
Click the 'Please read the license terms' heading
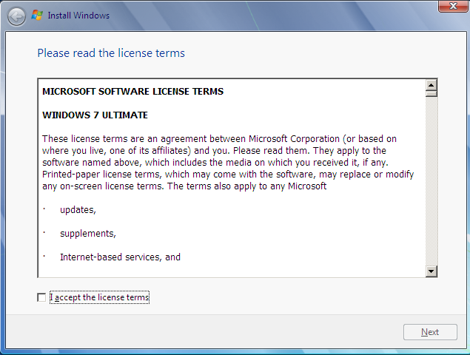[111, 53]
